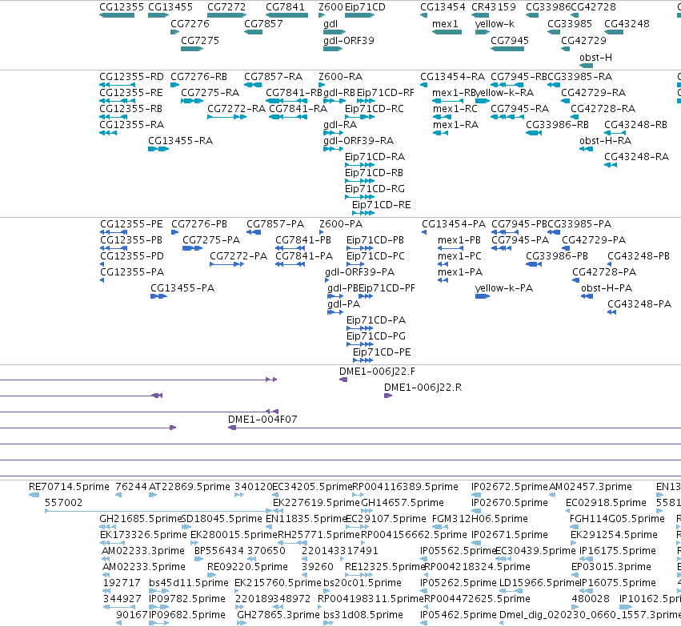Open the CG7275-PA protein label
The width and height of the screenshot is (681, 627).
211,240
